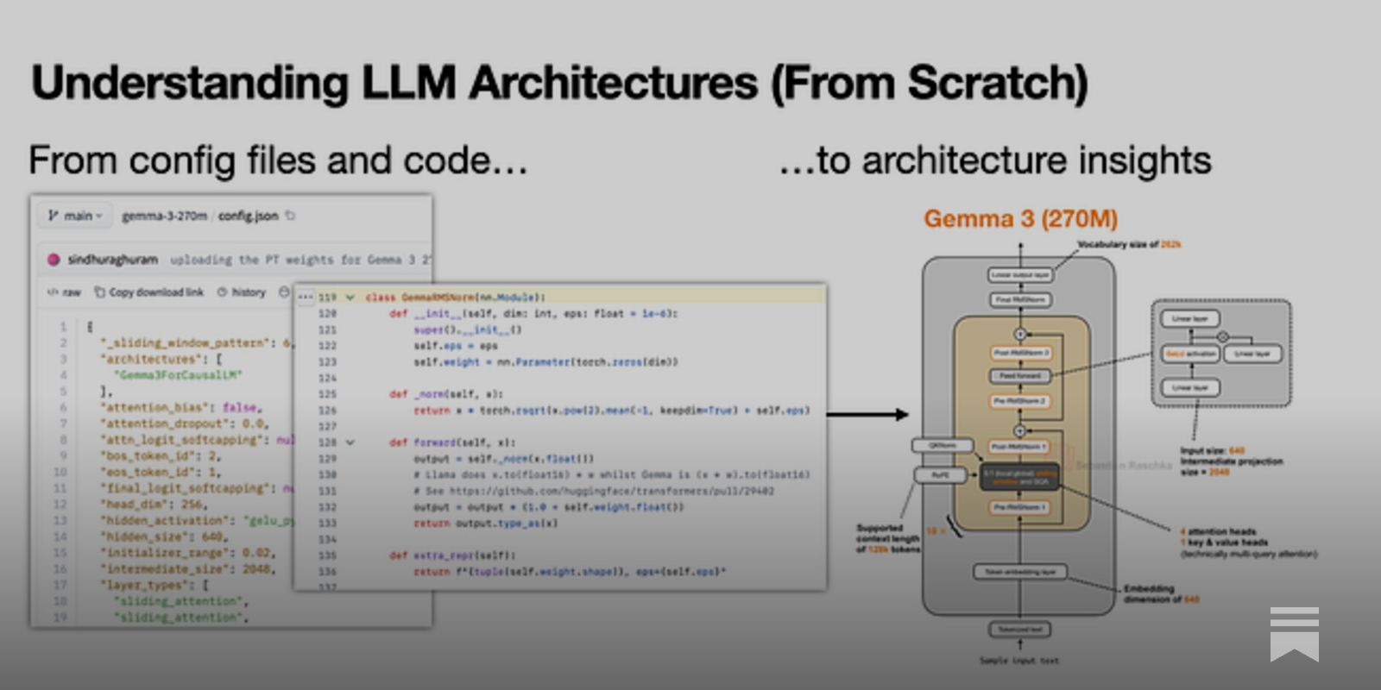Click the 'Embedding dimension of 640' annotation
The image size is (1381, 690).
click(1161, 593)
